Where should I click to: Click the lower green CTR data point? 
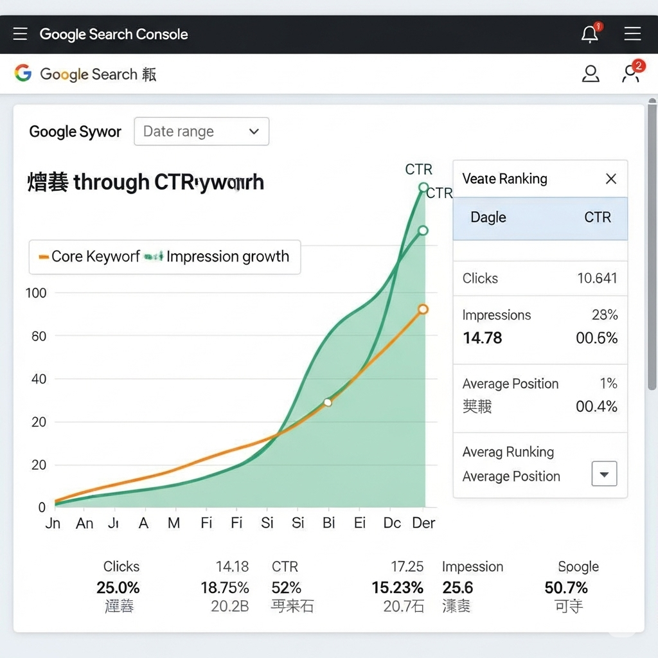click(423, 231)
